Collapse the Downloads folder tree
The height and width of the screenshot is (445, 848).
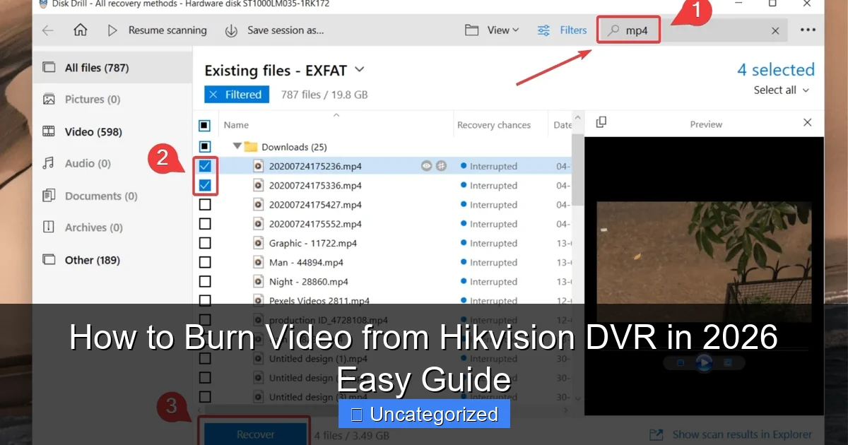coord(237,146)
